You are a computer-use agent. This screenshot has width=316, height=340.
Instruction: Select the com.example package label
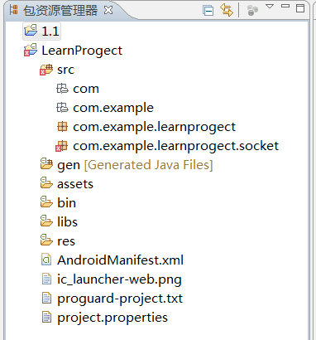[x=113, y=108]
